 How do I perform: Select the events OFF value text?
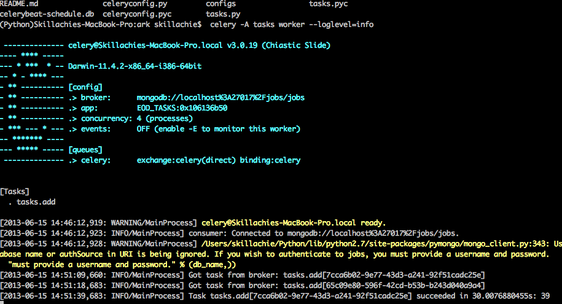tap(218, 129)
